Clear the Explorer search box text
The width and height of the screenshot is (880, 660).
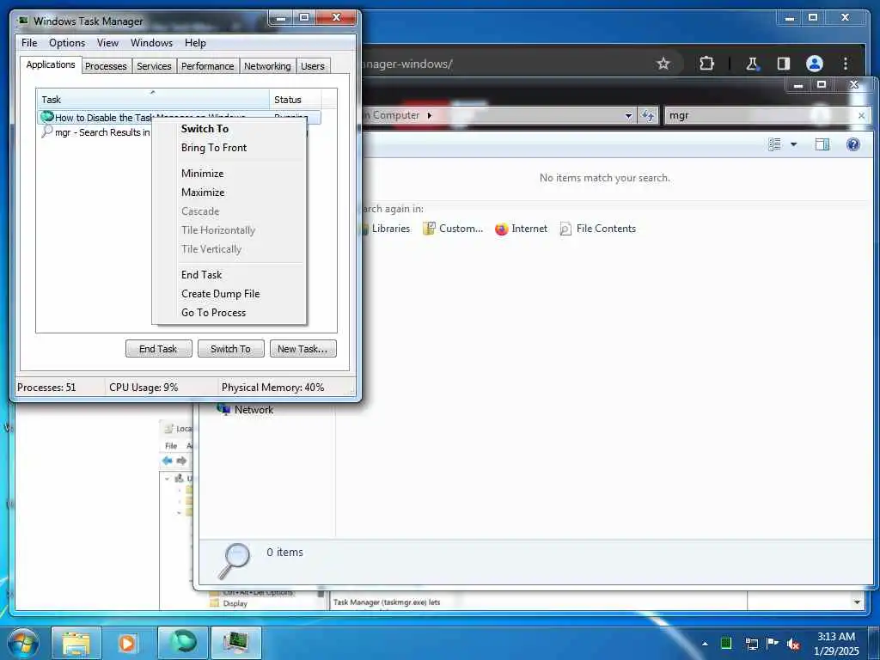(x=861, y=116)
